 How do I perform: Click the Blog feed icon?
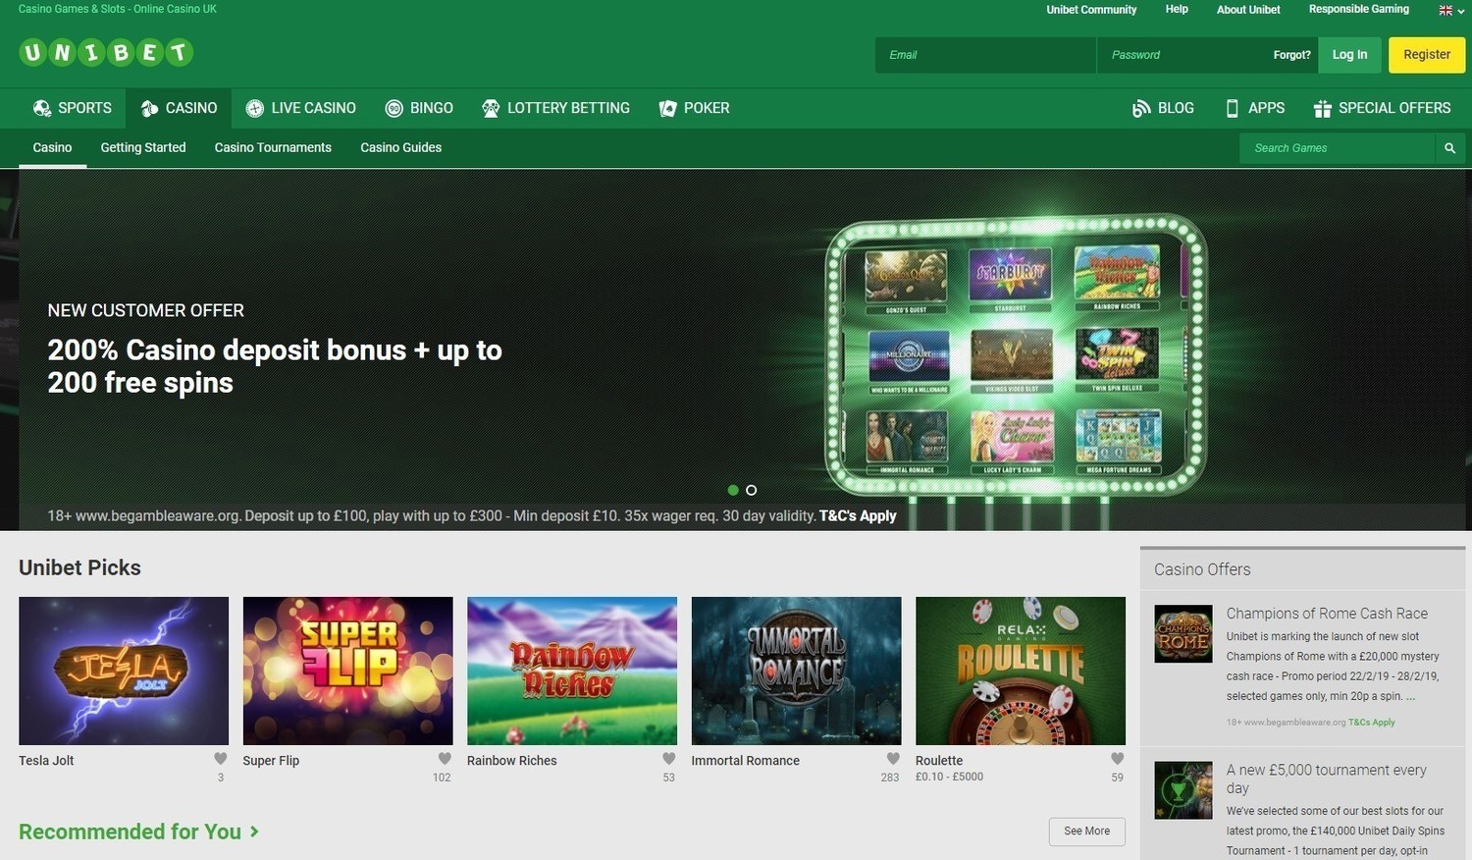pos(1141,108)
